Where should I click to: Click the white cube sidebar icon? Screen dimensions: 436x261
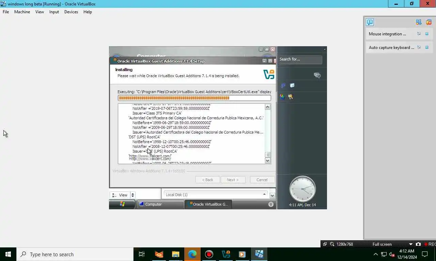pyautogui.click(x=292, y=86)
